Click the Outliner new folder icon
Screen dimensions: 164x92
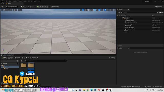pos(160,13)
